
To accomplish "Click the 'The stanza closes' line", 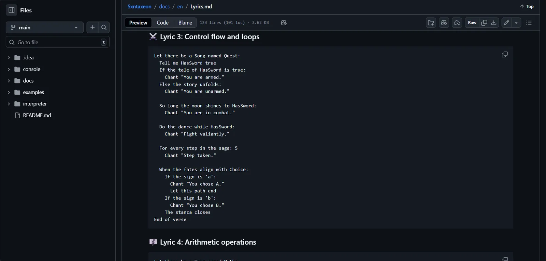I will [188, 213].
